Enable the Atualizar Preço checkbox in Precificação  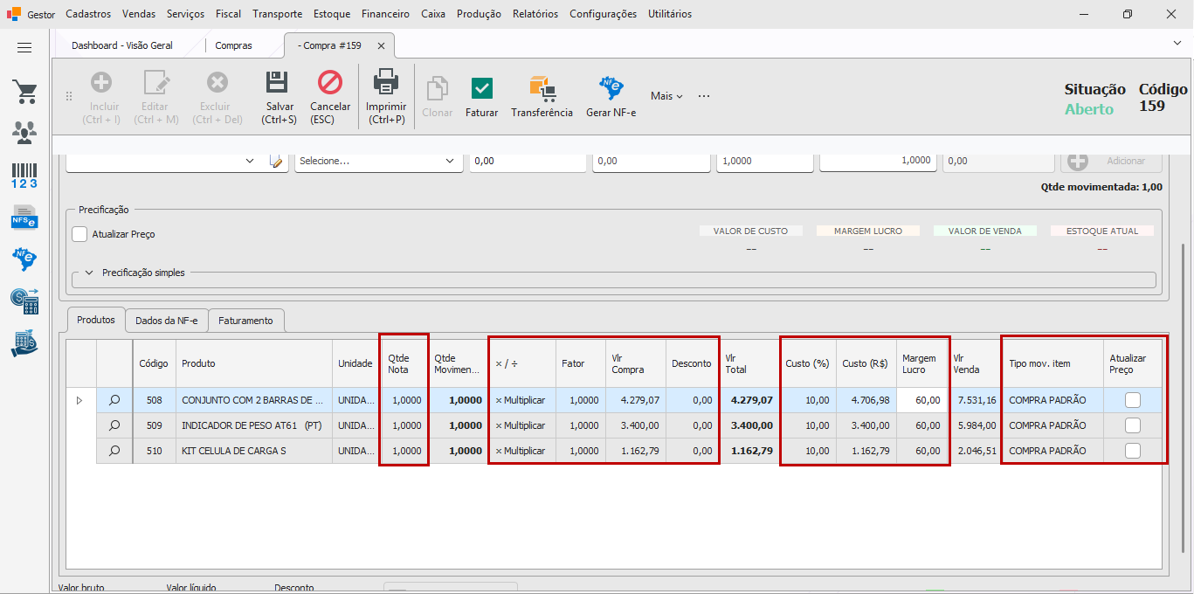(80, 234)
